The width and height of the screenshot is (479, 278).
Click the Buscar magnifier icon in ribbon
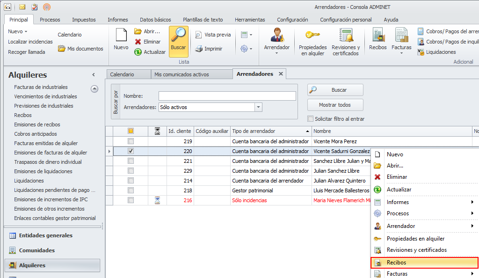tap(178, 36)
